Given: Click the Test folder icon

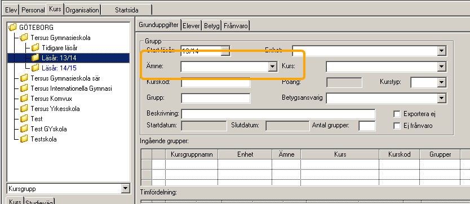Looking at the screenshot, I should tap(24, 119).
